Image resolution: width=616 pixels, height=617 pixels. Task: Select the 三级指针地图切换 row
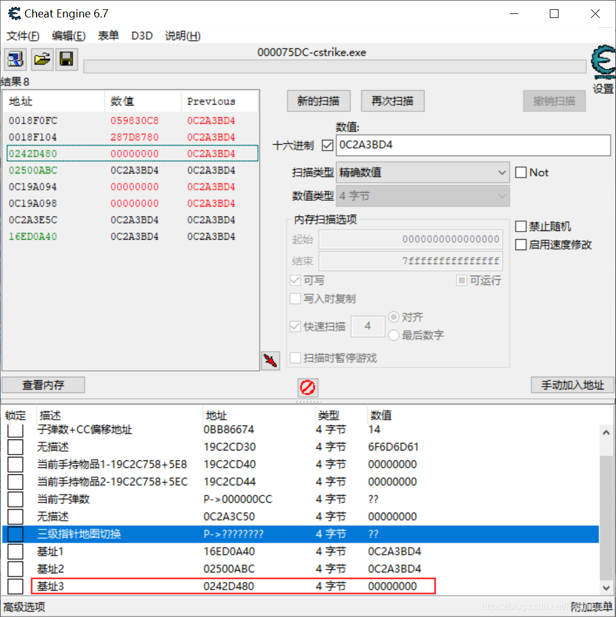coord(301,534)
